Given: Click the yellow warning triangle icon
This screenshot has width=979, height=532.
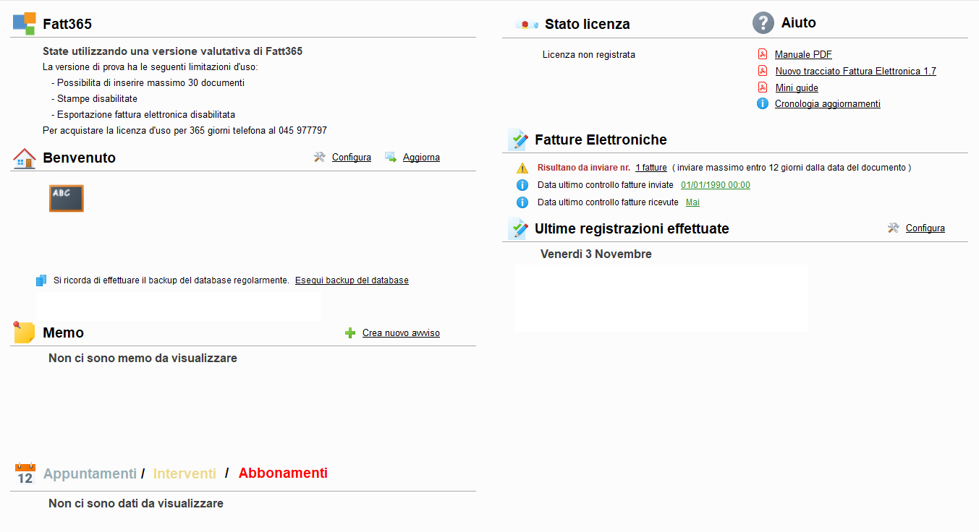Looking at the screenshot, I should (522, 168).
